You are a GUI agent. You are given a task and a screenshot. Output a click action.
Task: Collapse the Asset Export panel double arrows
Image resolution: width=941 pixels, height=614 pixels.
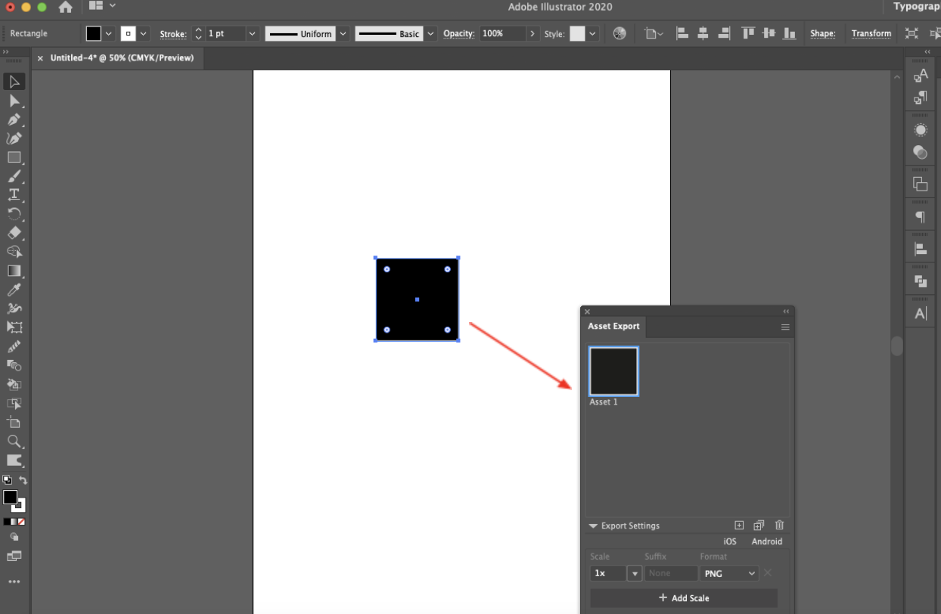coord(786,312)
